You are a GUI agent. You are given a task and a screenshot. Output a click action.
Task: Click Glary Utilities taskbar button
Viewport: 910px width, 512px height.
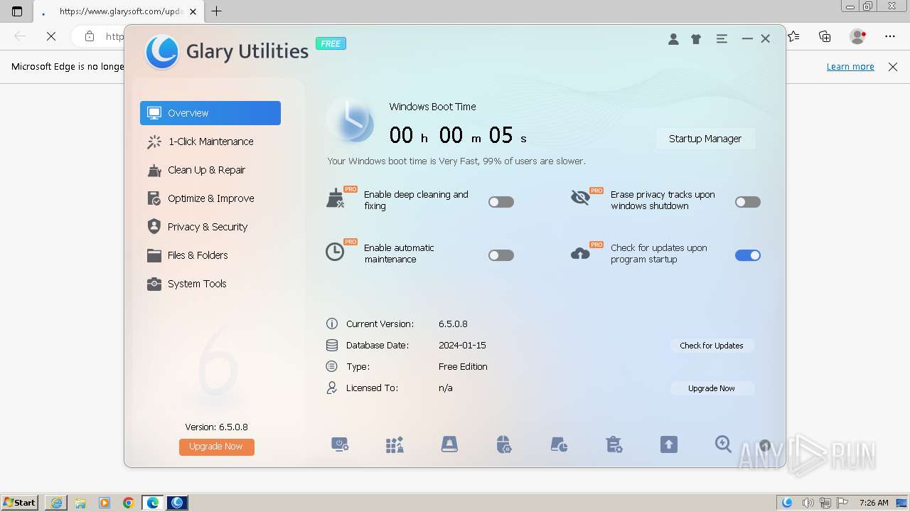[x=177, y=503]
